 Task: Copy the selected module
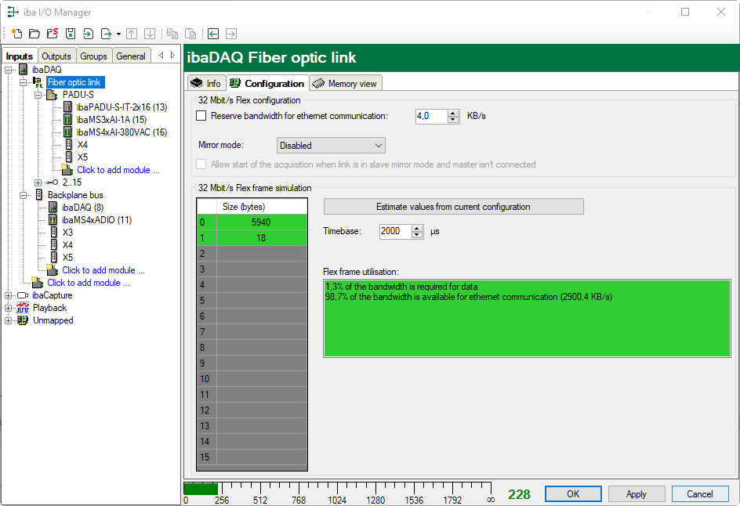click(x=172, y=34)
